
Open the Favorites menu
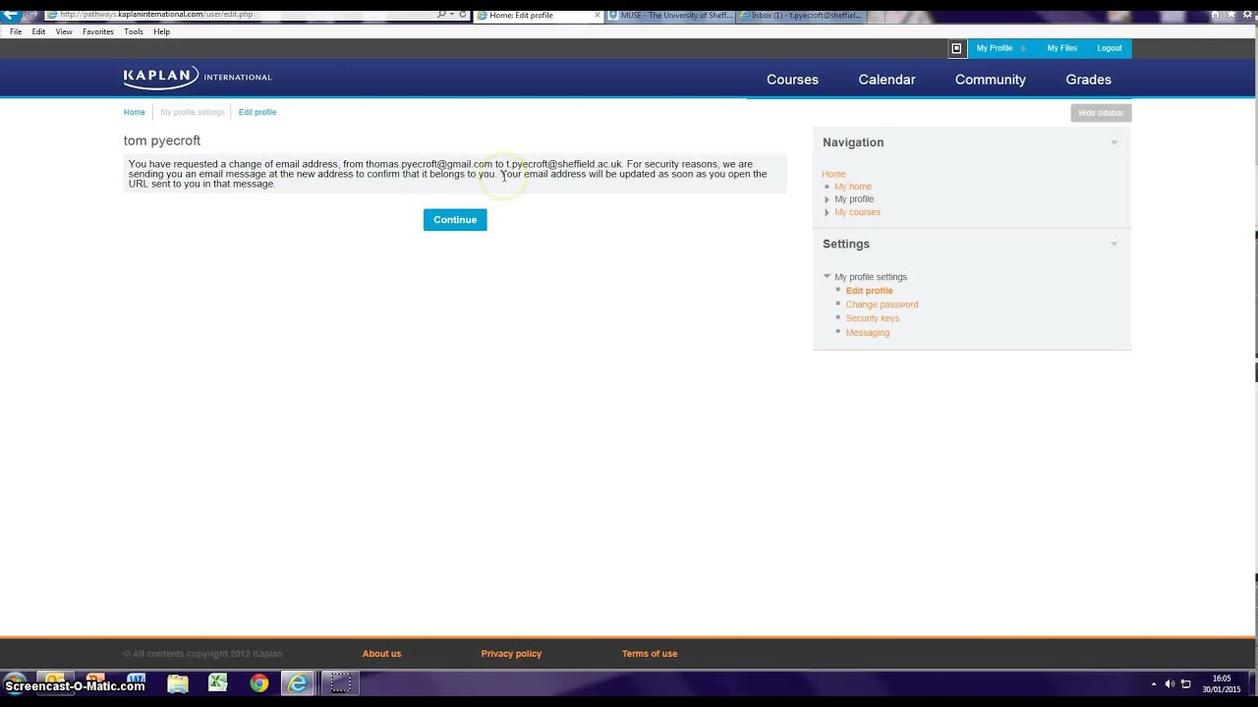[98, 31]
